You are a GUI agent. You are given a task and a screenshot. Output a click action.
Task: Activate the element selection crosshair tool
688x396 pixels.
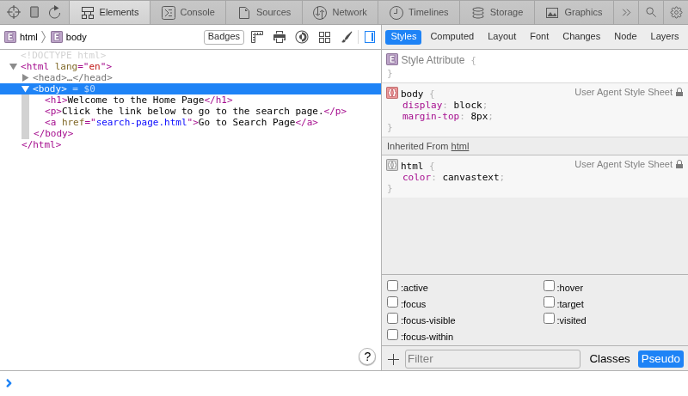(14, 12)
